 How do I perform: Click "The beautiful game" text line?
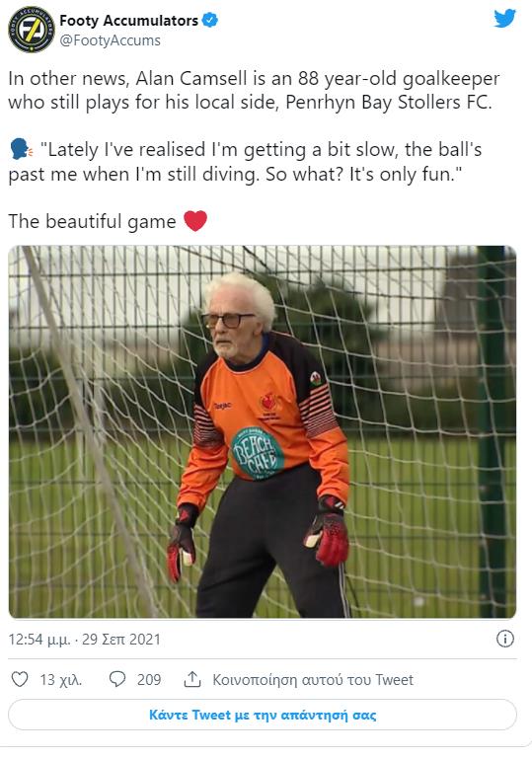pos(92,222)
